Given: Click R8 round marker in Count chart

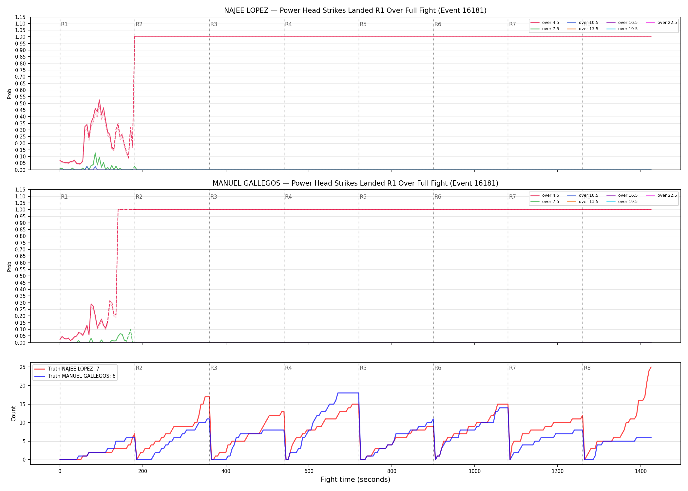Looking at the screenshot, I should click(x=587, y=368).
